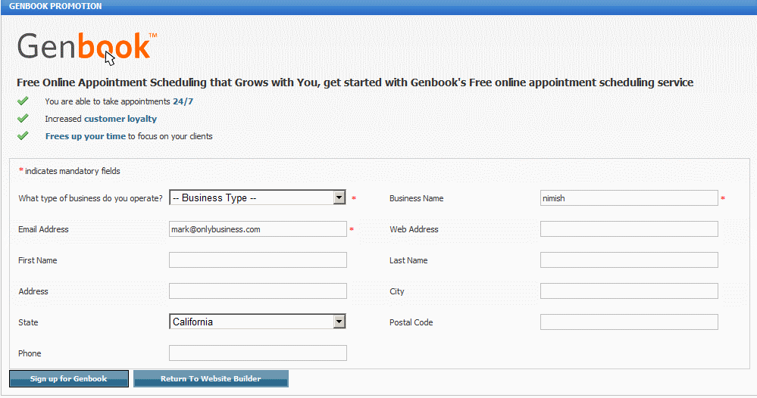The image size is (757, 398).
Task: Click the Business Name field containing nimish
Action: pyautogui.click(x=629, y=198)
